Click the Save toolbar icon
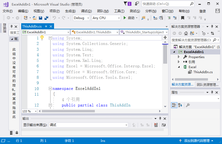The height and width of the screenshot is (144, 222). click(x=41, y=18)
